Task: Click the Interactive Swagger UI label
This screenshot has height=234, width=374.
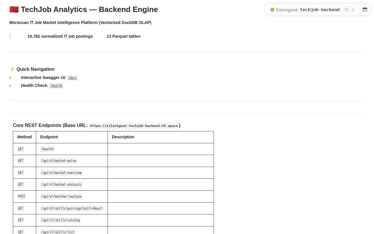Action: tap(44, 78)
